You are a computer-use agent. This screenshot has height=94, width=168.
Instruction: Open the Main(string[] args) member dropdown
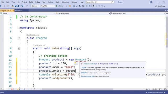[138, 13]
